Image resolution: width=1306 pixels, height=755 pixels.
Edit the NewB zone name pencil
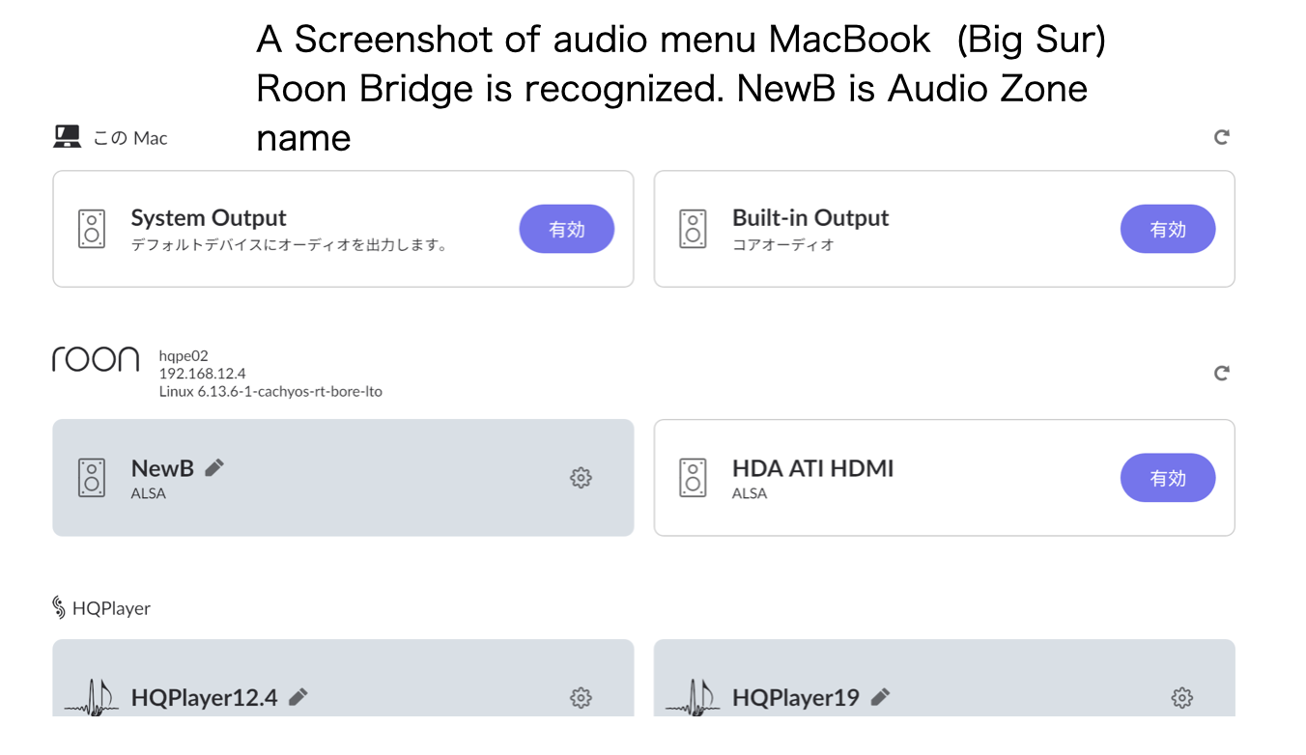point(214,467)
